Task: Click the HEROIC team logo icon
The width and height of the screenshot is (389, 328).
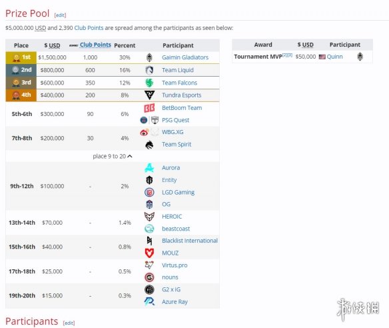Action: pos(149,217)
